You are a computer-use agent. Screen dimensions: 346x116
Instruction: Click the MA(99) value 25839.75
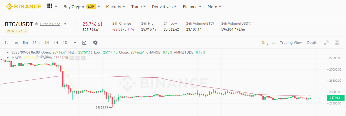tap(61, 58)
